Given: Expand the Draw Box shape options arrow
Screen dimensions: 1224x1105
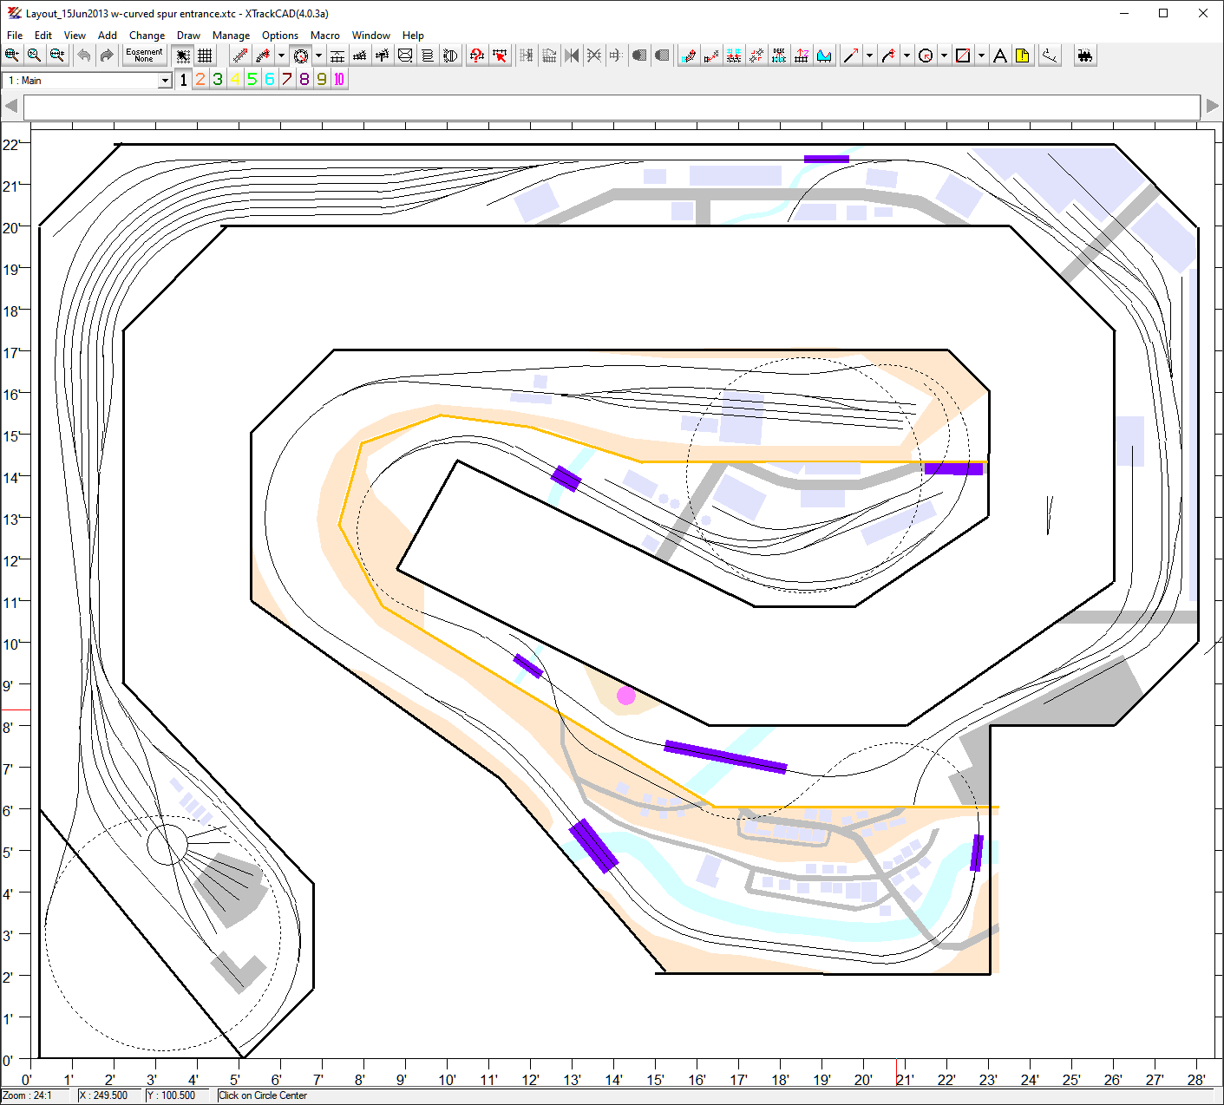Looking at the screenshot, I should pos(981,56).
